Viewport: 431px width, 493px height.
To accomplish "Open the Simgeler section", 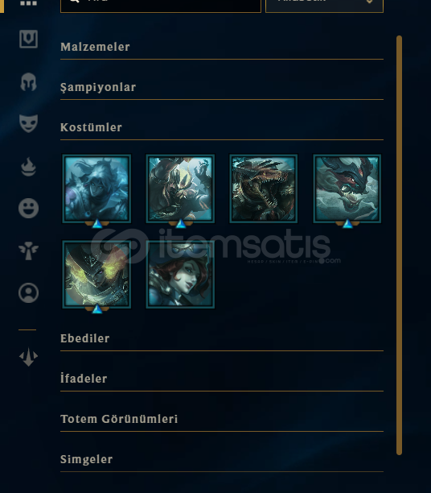I will [222, 459].
